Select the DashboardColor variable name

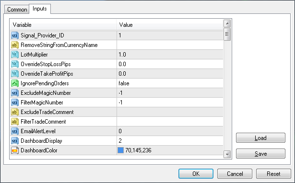(39, 150)
